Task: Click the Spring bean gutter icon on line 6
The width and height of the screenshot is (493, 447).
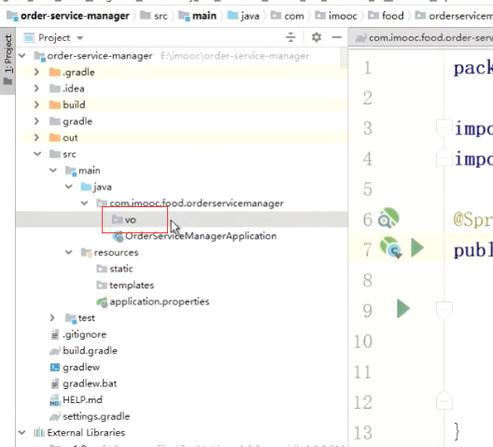Action: [388, 218]
